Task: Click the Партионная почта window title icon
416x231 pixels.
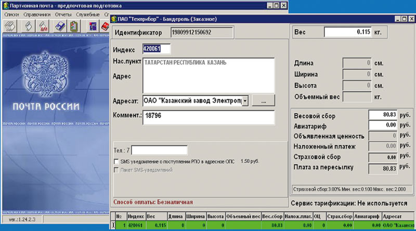Action: tap(6, 5)
